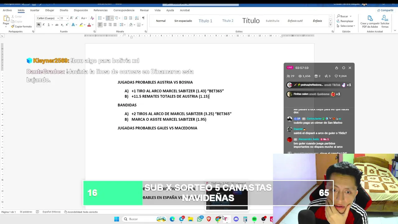Collapse the ribbon with the chevron
The width and height of the screenshot is (398, 224).
[395, 30]
